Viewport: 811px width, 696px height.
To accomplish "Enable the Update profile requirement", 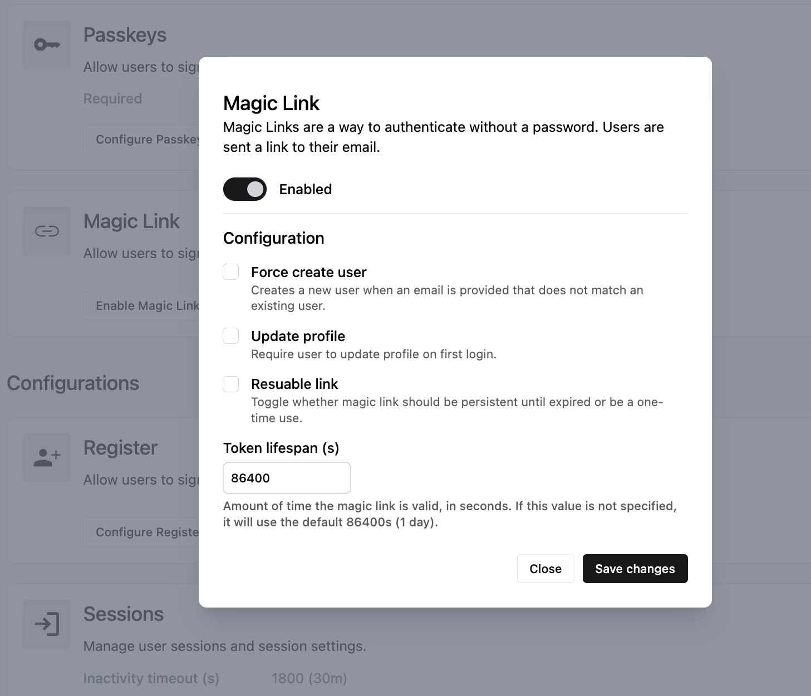I will (x=230, y=335).
